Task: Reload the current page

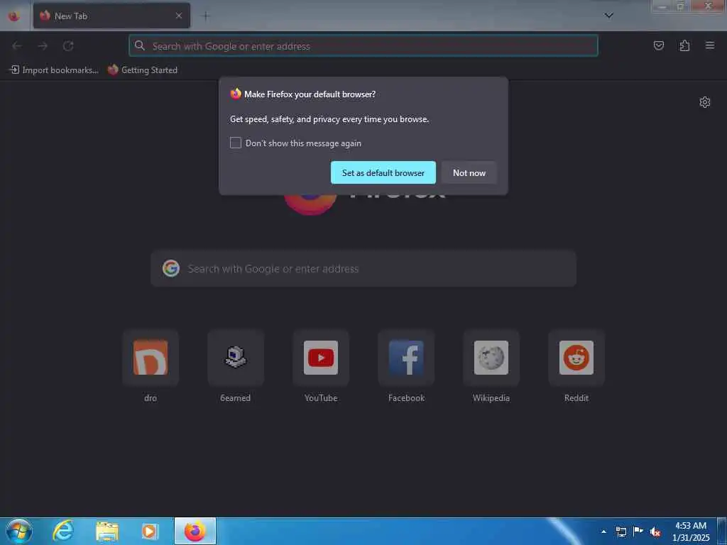Action: 68,46
